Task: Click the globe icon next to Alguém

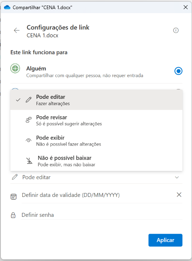Action: [15, 68]
